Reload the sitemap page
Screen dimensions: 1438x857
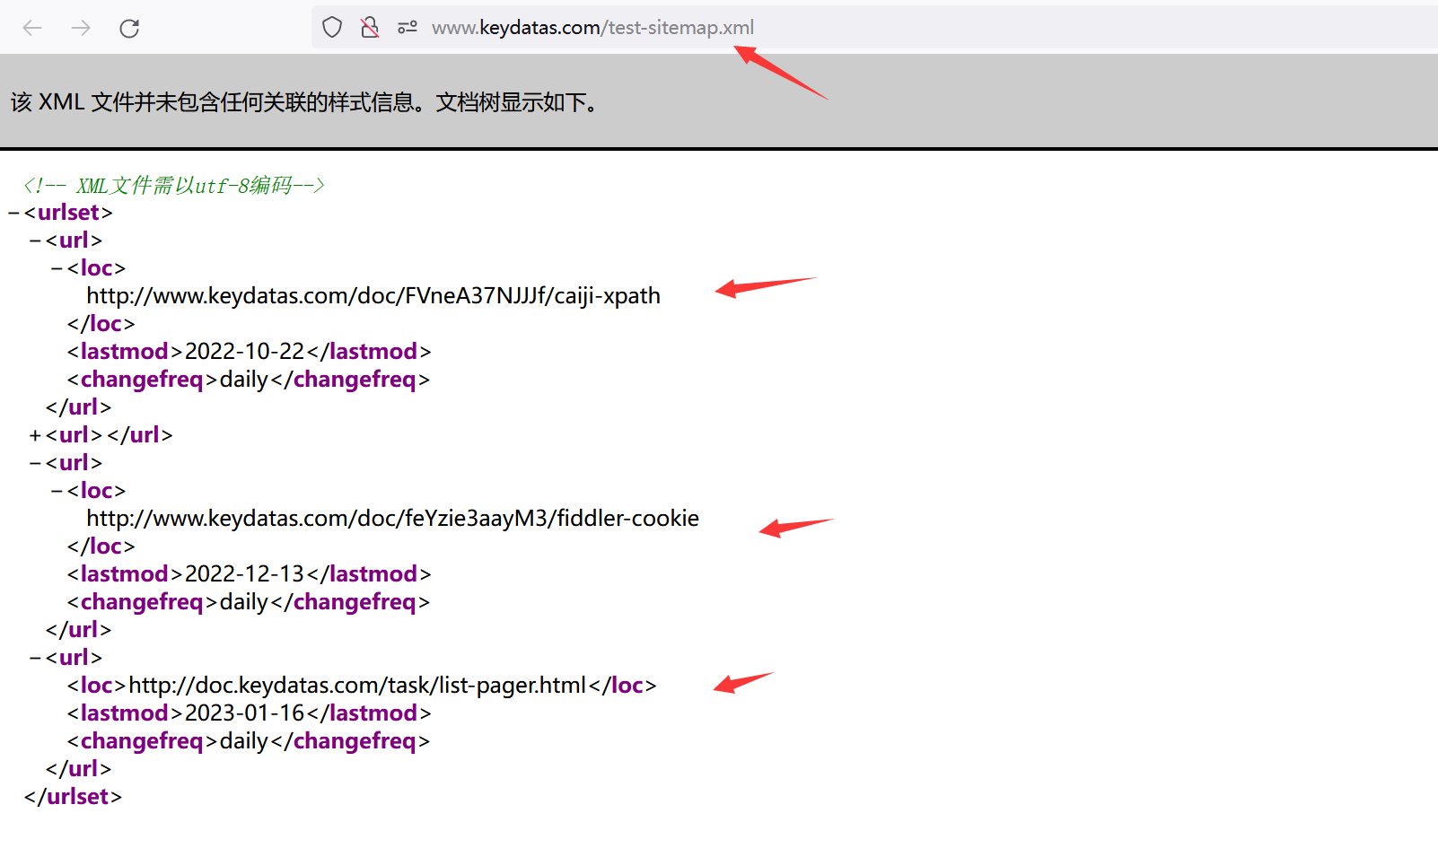129,28
